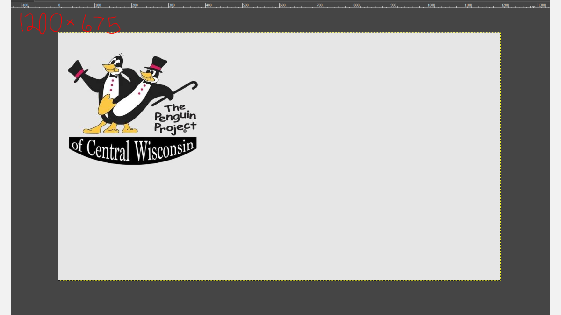This screenshot has width=561, height=315.
Task: Click the 600 mark on the horizontal ruler
Action: click(282, 5)
